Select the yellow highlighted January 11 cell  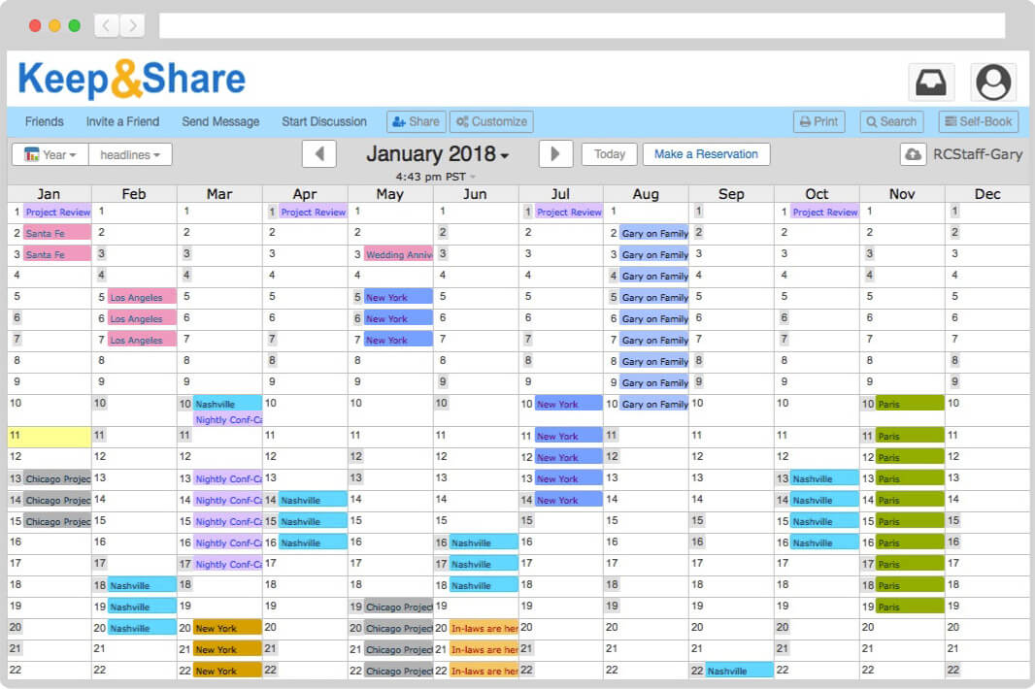pos(50,437)
